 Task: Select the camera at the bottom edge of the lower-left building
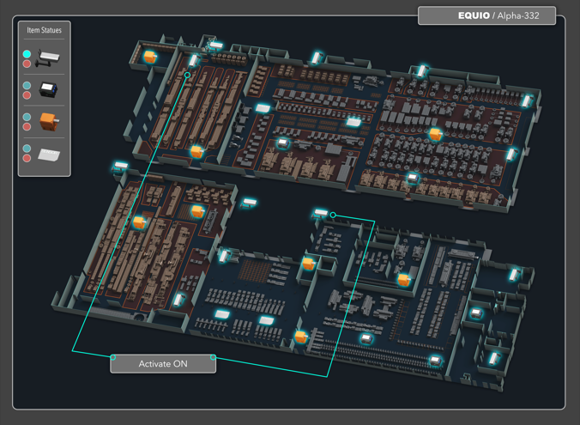[x=178, y=300]
